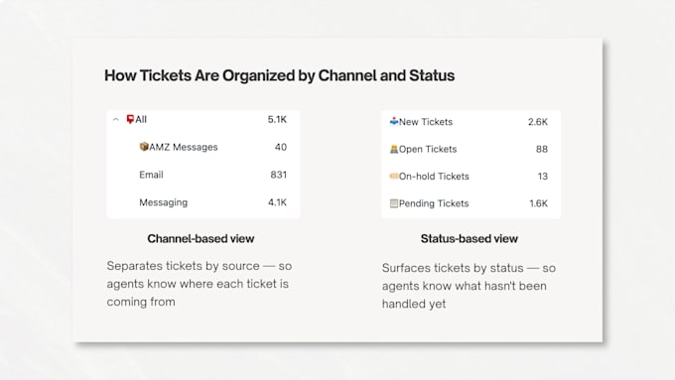Screen dimensions: 675x380
Task: Click the red inbox icon beside All
Action: coord(130,119)
